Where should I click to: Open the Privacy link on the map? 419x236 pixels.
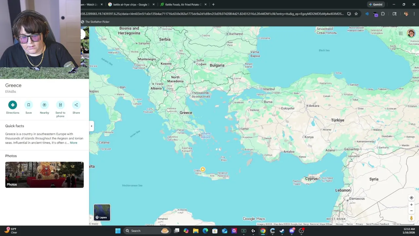point(359,224)
